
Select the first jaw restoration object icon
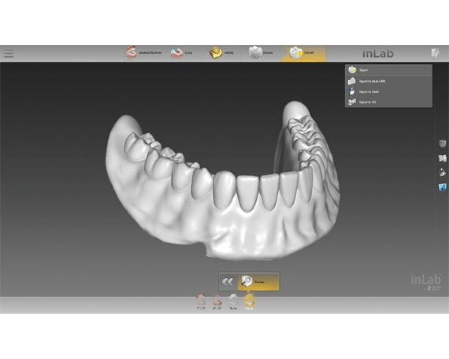201,301
